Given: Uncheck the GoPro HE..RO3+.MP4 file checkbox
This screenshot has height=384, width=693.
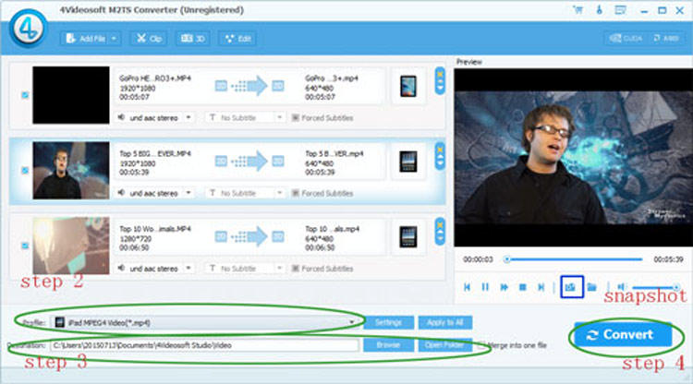Looking at the screenshot, I should [x=25, y=95].
